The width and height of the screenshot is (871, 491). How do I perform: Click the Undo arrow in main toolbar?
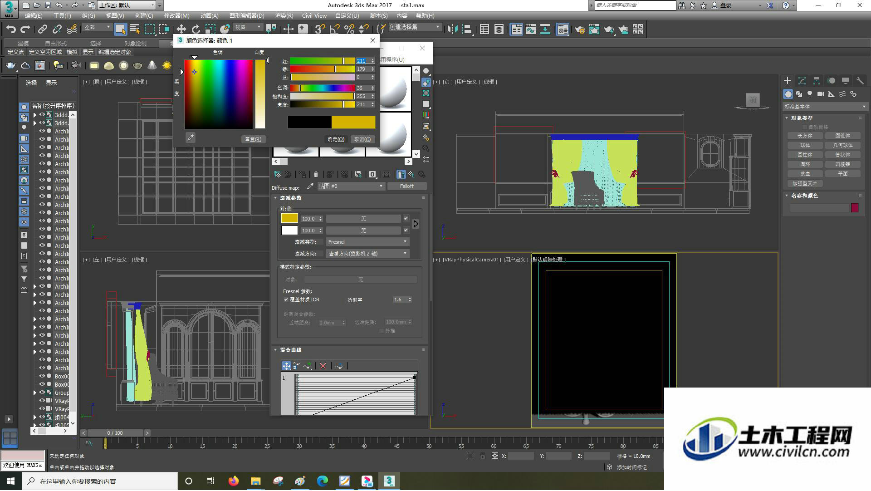pyautogui.click(x=11, y=29)
